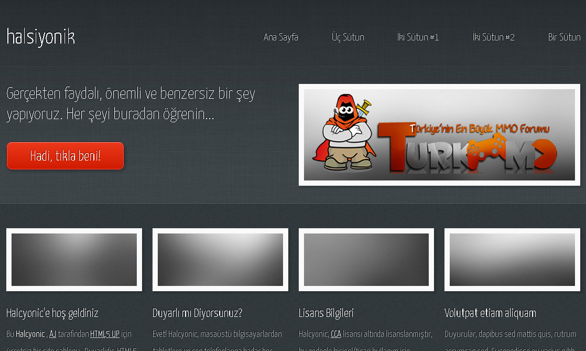Open the CCA license link
The width and height of the screenshot is (586, 351).
click(336, 334)
